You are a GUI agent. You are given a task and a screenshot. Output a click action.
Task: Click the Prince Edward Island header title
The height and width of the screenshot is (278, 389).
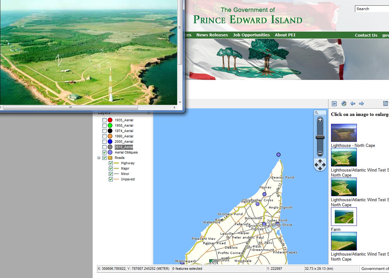click(x=248, y=20)
